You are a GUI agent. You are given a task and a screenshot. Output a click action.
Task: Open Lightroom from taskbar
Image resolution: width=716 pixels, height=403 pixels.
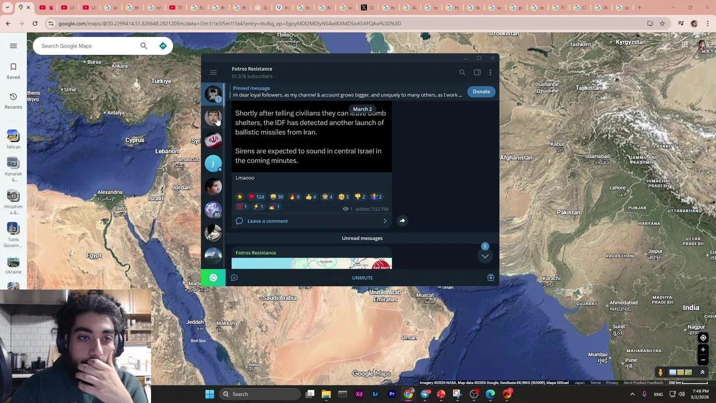(x=375, y=394)
